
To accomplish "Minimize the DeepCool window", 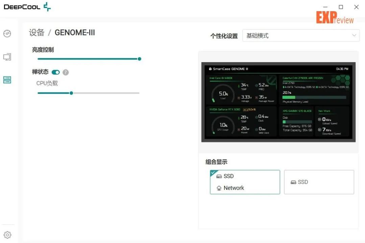I will [325, 7].
